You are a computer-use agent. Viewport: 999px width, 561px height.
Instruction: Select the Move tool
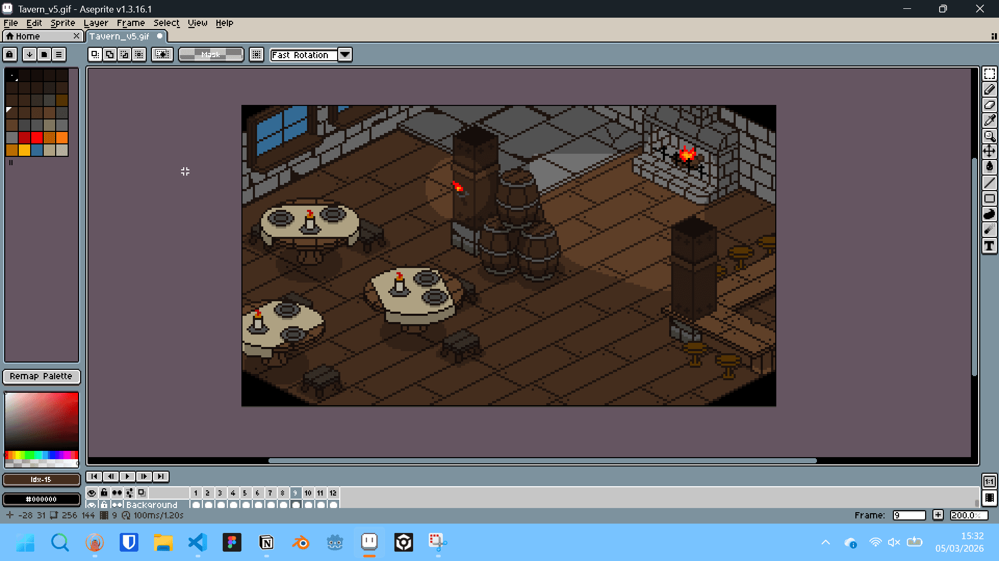(x=989, y=151)
